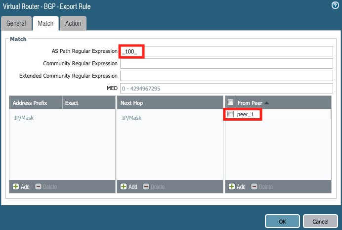342x230 pixels.
Task: Click the Address Prefix column header
Action: tap(36, 103)
